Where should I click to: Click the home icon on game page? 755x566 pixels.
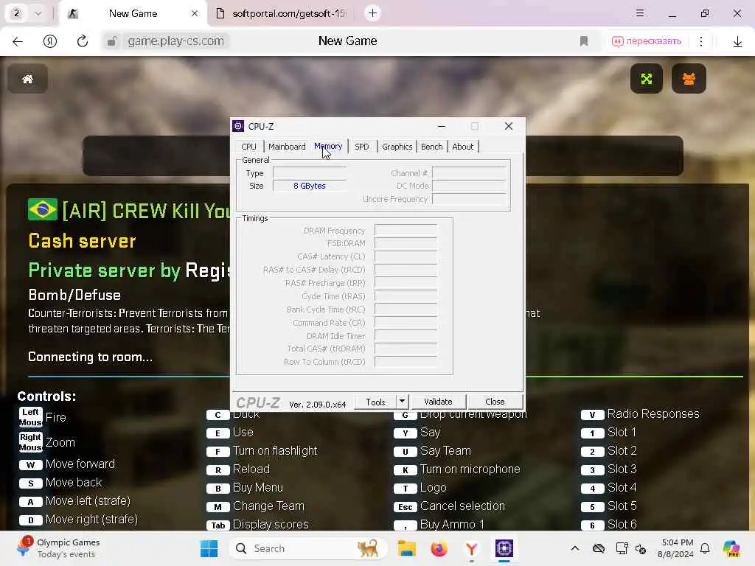[x=28, y=79]
